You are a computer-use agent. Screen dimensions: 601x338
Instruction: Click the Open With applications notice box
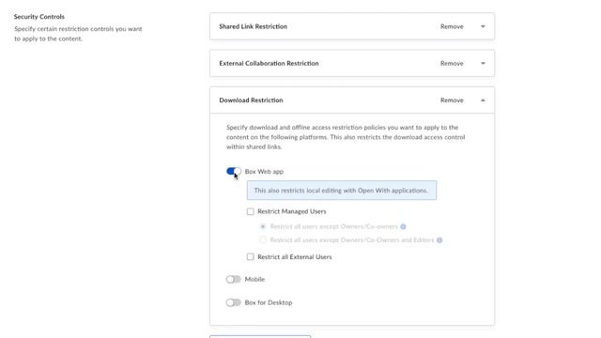pos(342,190)
